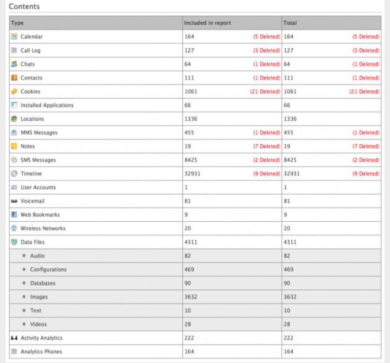Open the Installed Applications entry
Image resolution: width=390 pixels, height=363 pixels.
coord(47,105)
